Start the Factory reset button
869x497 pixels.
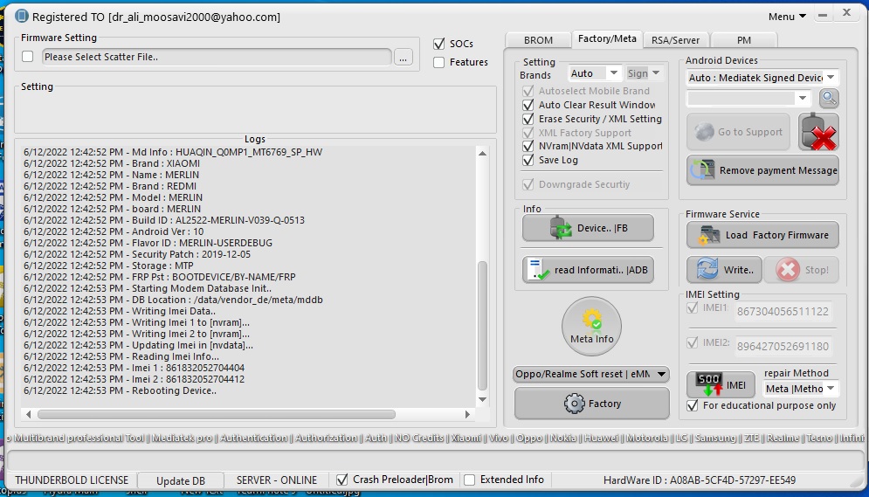(592, 404)
